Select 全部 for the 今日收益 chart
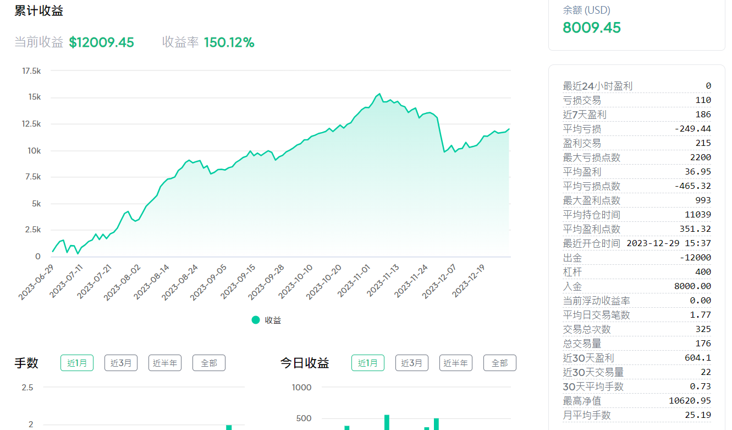This screenshot has width=732, height=430. click(x=500, y=363)
